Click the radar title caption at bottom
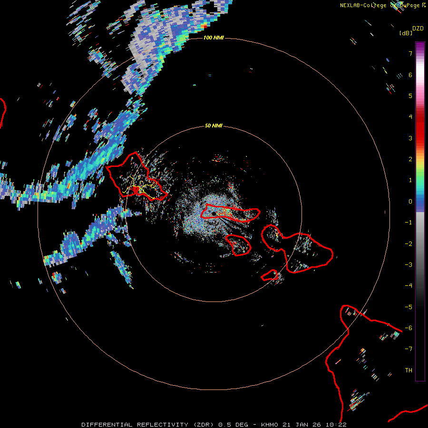The width and height of the screenshot is (428, 428). click(x=214, y=425)
